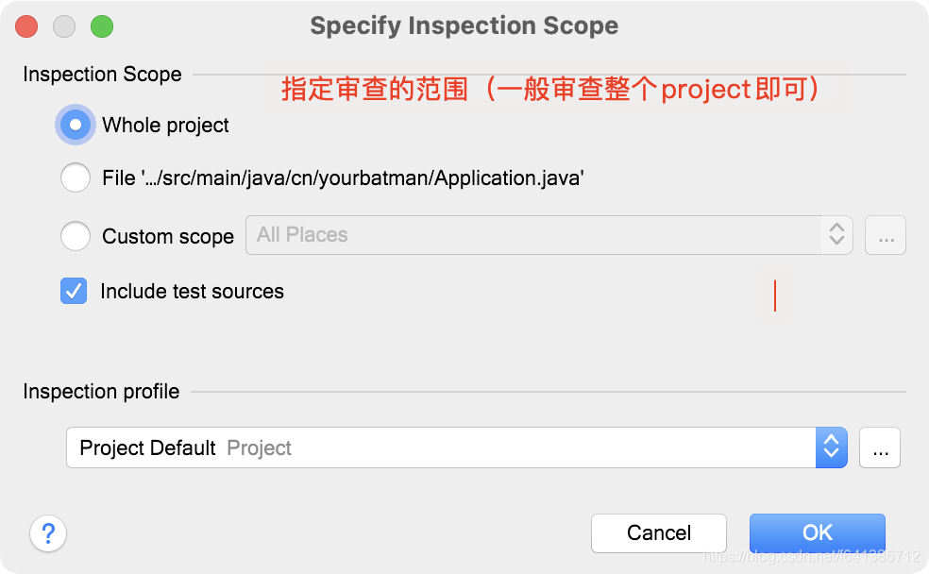929x574 pixels.
Task: Confirm with the OK button
Action: (817, 532)
